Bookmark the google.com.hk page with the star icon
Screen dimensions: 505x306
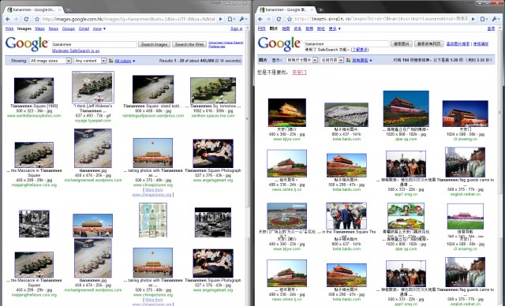coord(37,19)
